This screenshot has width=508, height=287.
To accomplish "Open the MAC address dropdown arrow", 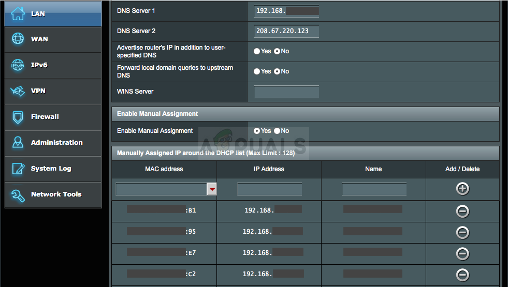I will [x=212, y=189].
